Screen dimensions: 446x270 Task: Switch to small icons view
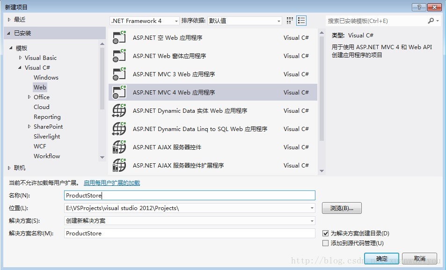[x=290, y=21]
